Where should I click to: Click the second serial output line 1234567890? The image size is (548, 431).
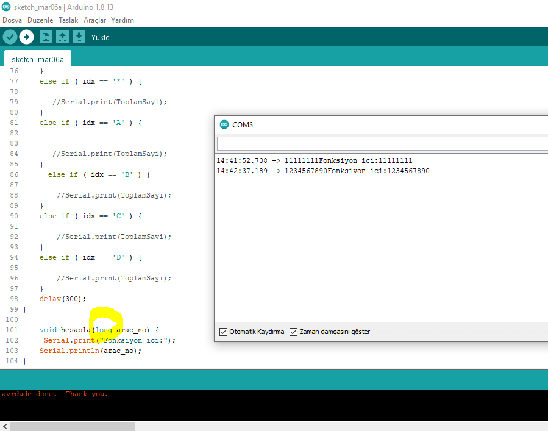coord(323,171)
